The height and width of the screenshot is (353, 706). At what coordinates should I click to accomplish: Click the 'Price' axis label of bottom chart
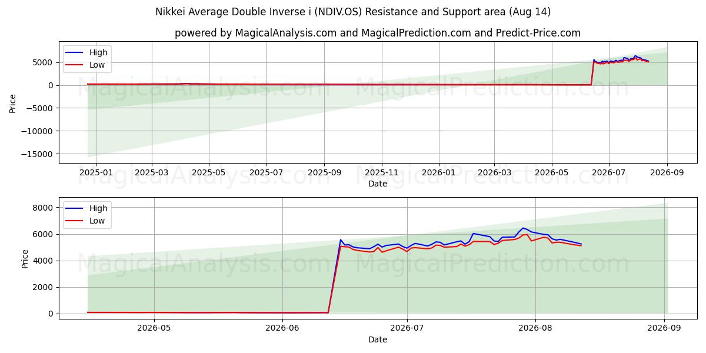pos(25,259)
